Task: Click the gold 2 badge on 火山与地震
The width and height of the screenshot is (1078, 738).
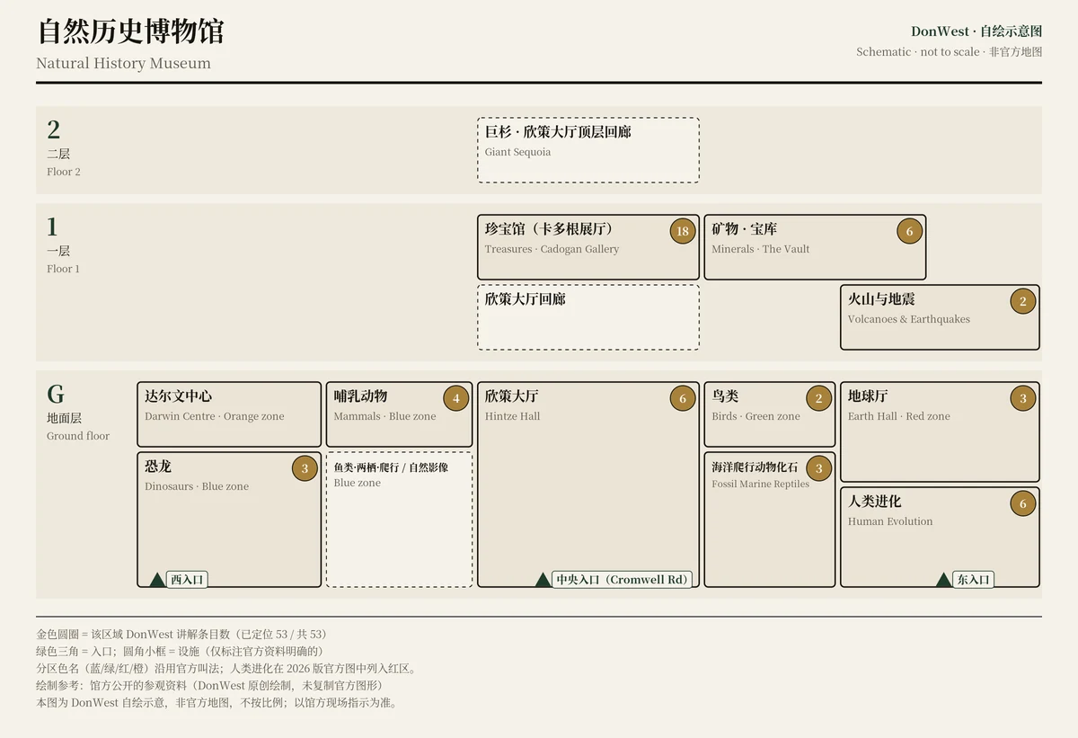Action: tap(1022, 301)
